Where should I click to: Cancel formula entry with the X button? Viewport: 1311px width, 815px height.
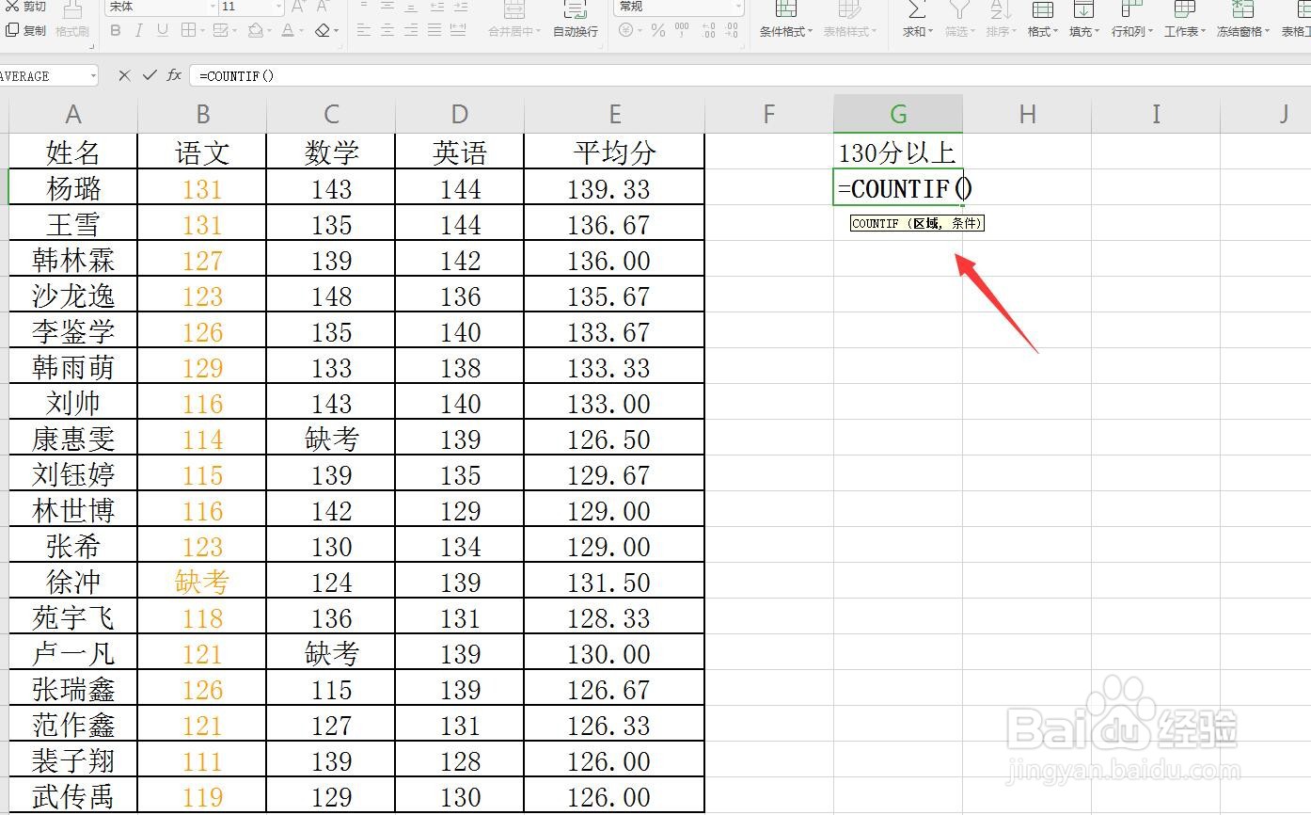tap(123, 75)
